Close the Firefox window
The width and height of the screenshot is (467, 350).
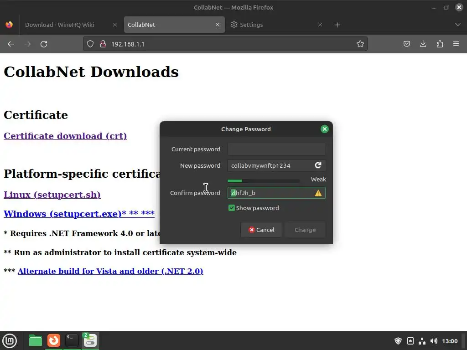[x=459, y=7]
